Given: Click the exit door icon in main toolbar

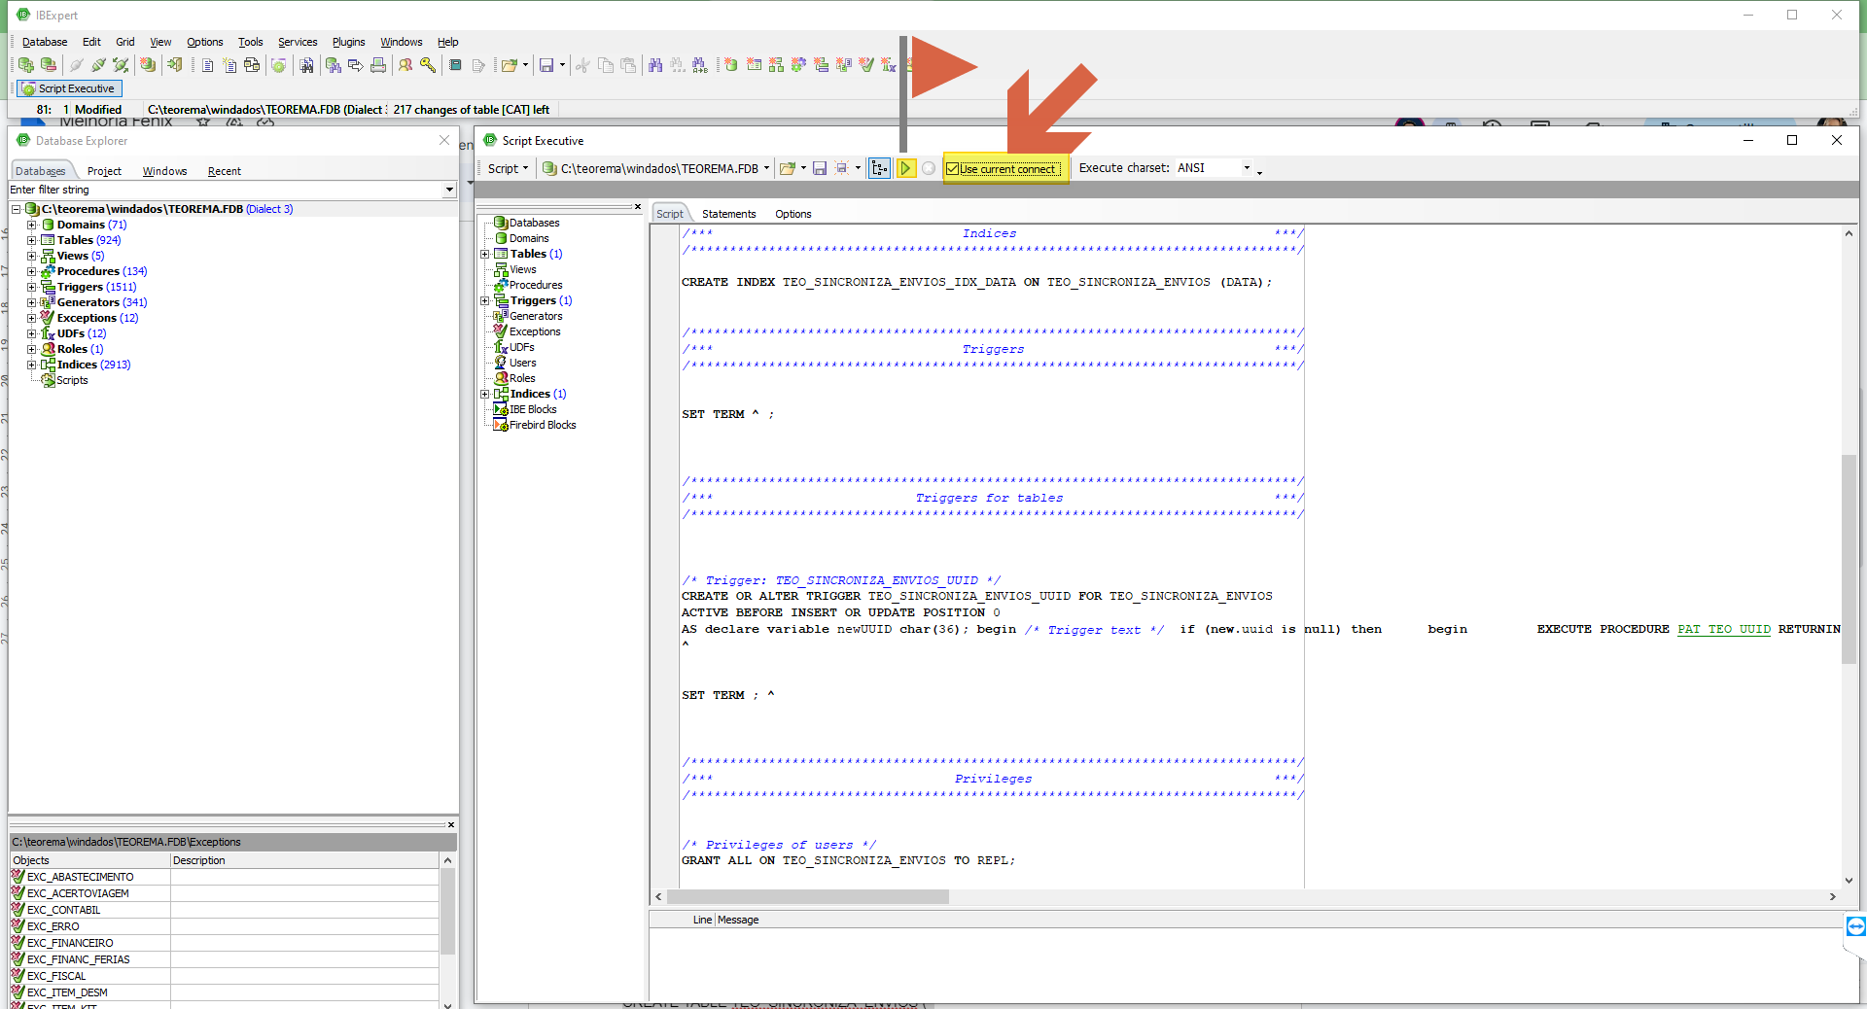Looking at the screenshot, I should [x=175, y=65].
